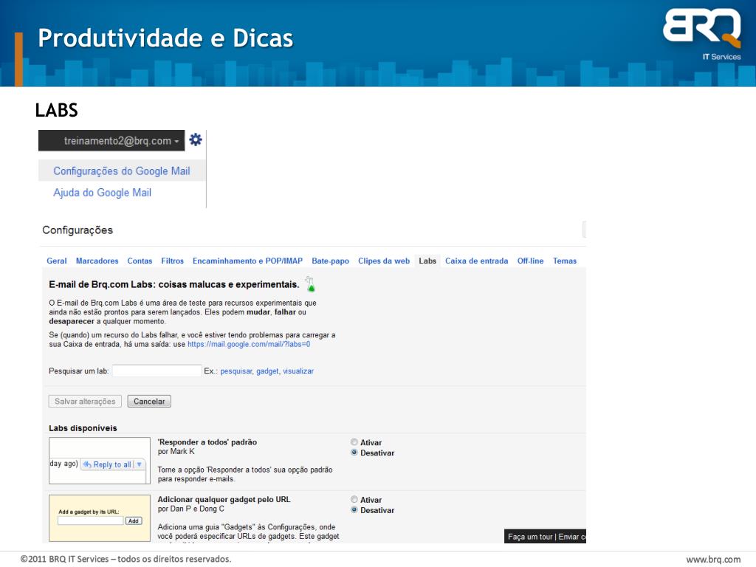The width and height of the screenshot is (756, 567).
Task: Click the pesquisar example link
Action: [236, 371]
